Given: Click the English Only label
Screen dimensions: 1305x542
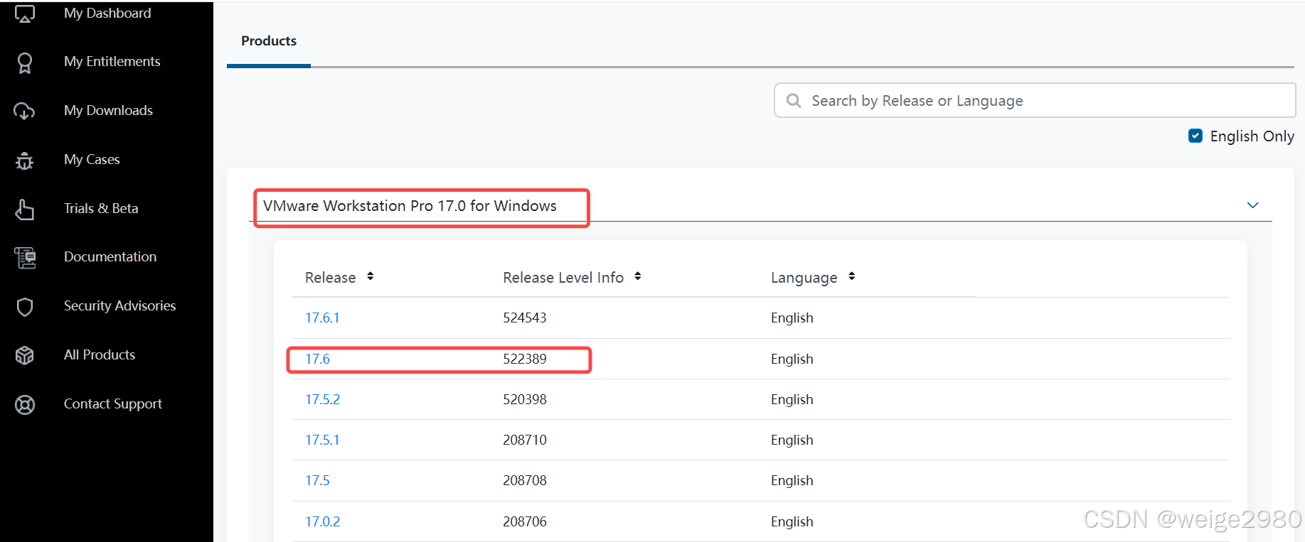Looking at the screenshot, I should (1252, 136).
